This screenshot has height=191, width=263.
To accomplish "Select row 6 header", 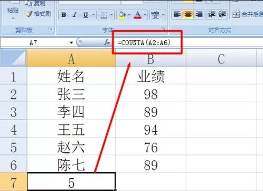I will (x=13, y=164).
